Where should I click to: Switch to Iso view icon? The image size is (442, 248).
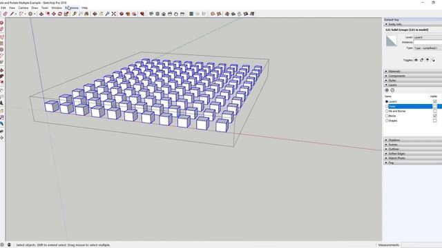pyautogui.click(x=151, y=14)
